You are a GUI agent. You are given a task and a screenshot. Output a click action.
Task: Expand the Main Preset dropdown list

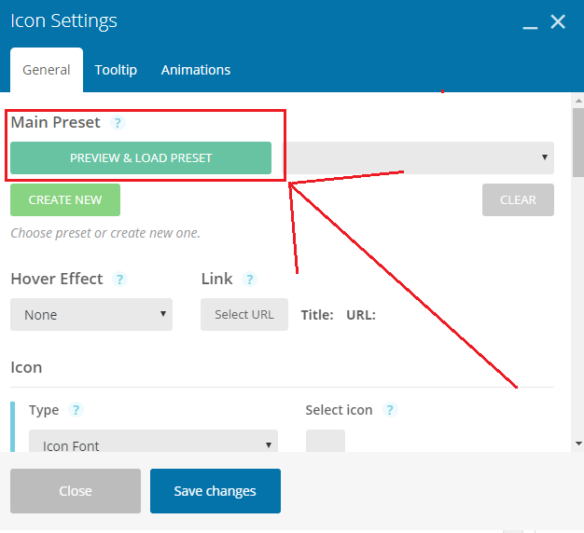click(420, 157)
